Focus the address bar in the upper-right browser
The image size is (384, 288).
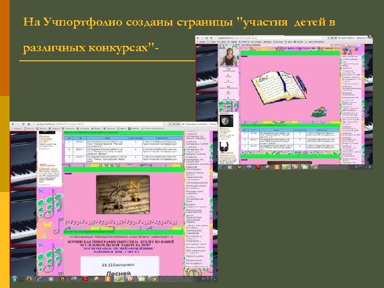pos(270,38)
